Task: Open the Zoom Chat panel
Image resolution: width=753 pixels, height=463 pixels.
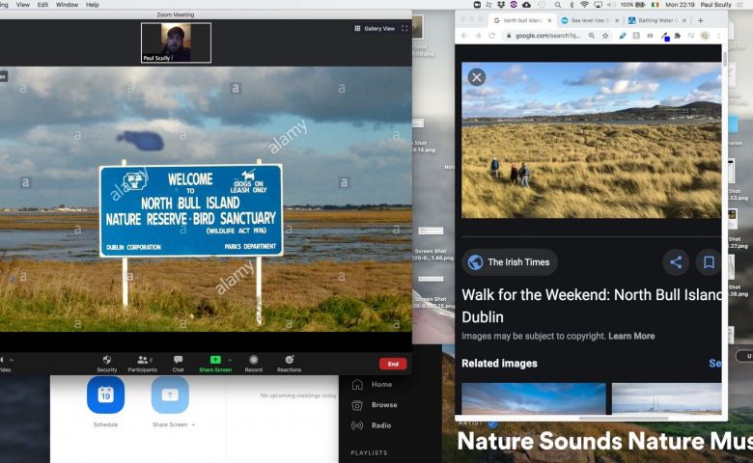Action: point(178,361)
